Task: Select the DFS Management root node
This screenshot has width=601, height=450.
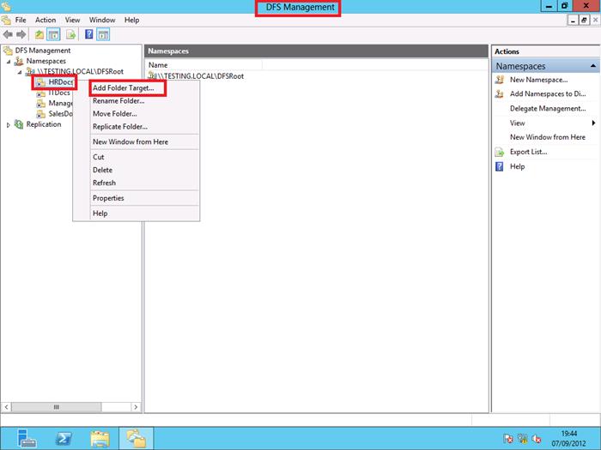Action: [43, 51]
